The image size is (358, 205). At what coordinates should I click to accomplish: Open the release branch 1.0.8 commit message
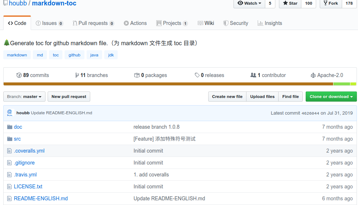pyautogui.click(x=156, y=127)
